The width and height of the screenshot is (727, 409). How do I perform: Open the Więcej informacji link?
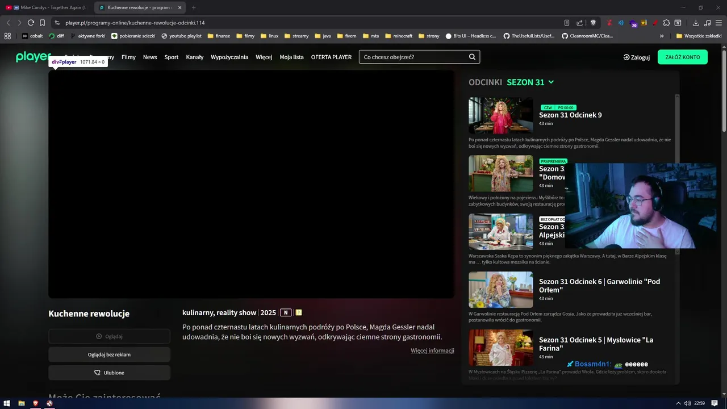432,350
